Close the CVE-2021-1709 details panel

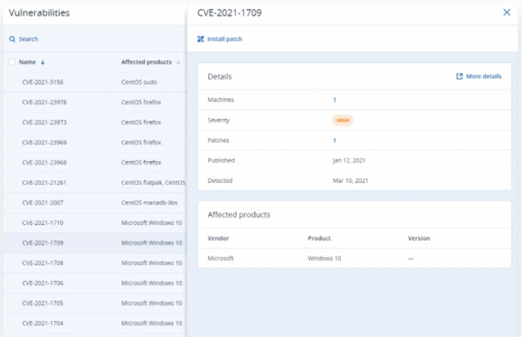(x=507, y=12)
